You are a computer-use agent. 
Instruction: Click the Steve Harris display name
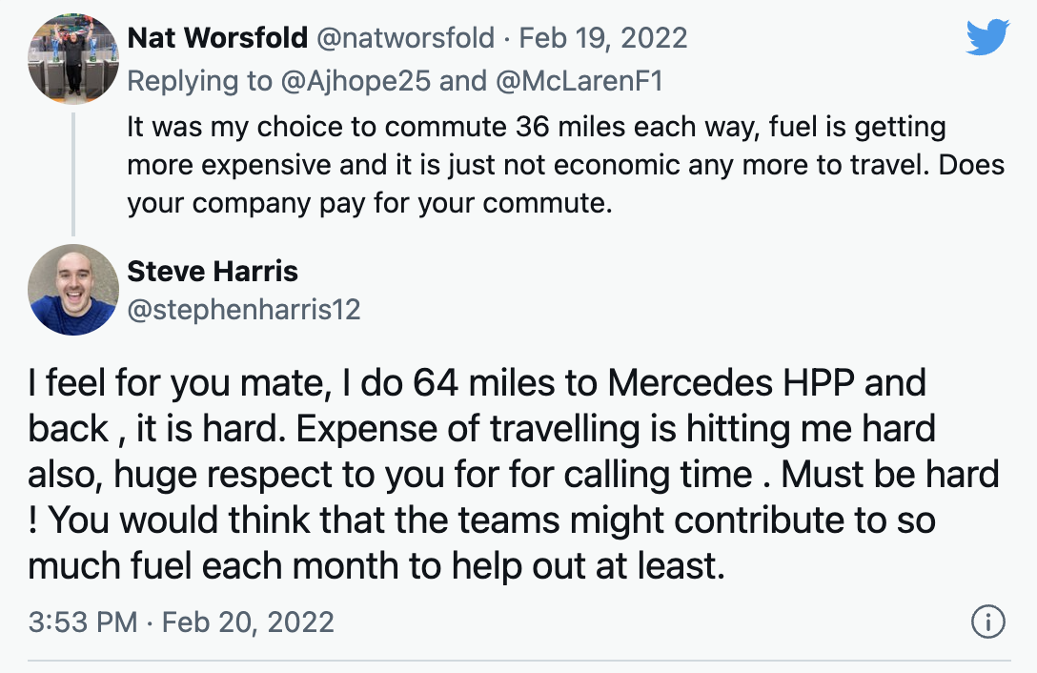[213, 271]
